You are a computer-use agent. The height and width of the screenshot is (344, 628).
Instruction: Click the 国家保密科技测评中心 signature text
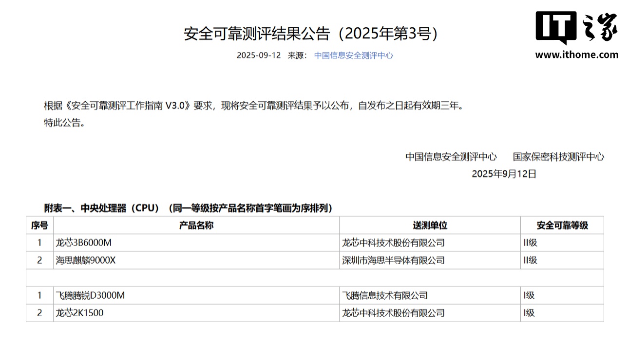tap(558, 157)
